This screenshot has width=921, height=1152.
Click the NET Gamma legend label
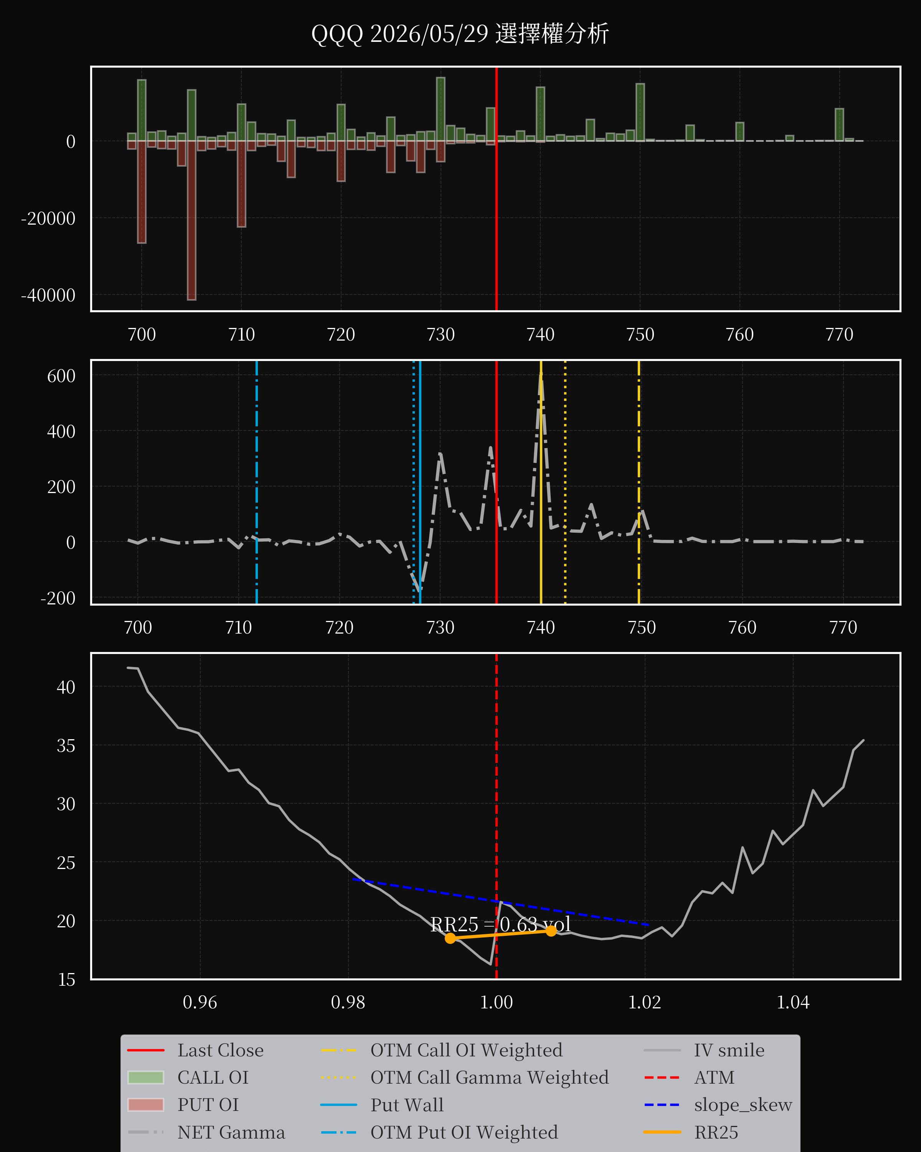click(231, 1132)
